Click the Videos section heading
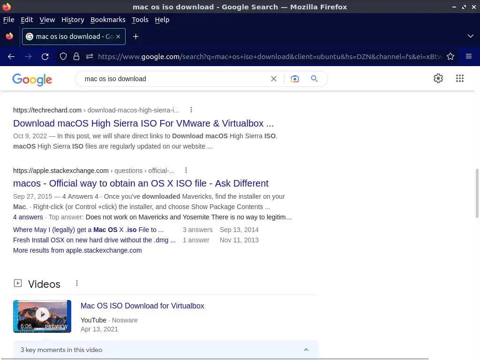Image resolution: width=480 pixels, height=360 pixels. tap(44, 284)
